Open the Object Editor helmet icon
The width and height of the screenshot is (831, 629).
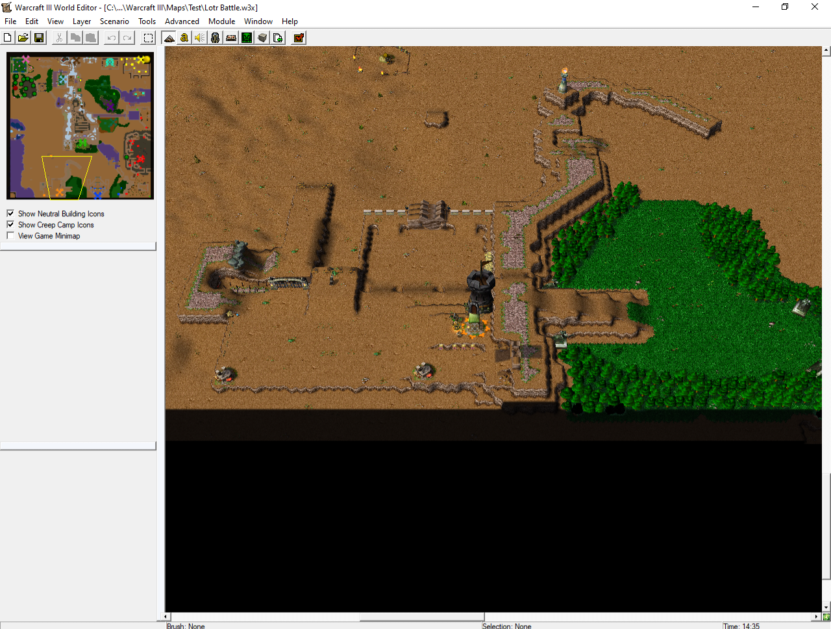pyautogui.click(x=216, y=38)
